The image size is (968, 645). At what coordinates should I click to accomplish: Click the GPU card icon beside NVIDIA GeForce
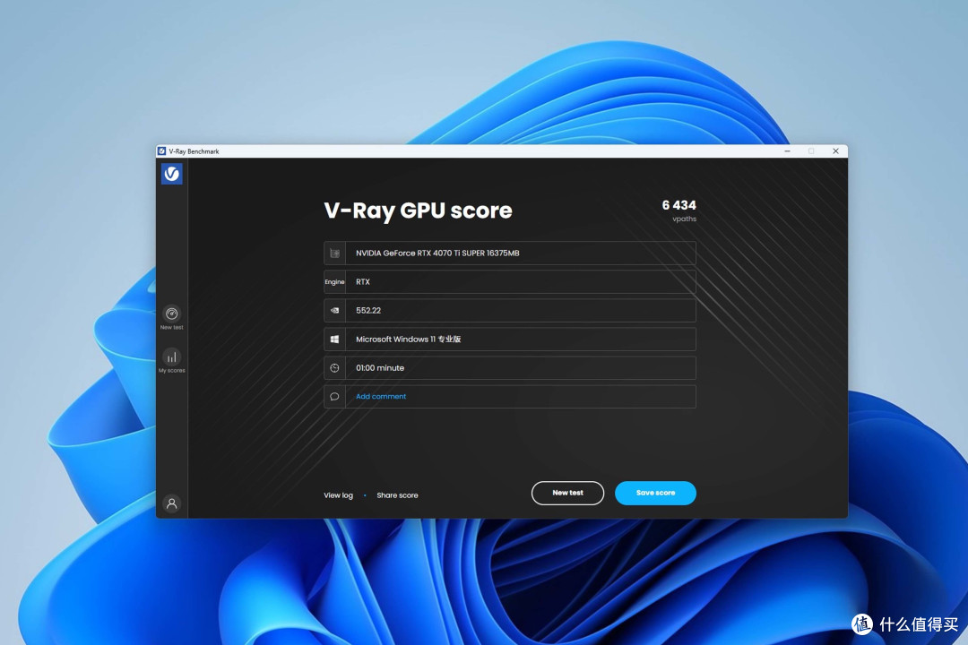pos(334,253)
